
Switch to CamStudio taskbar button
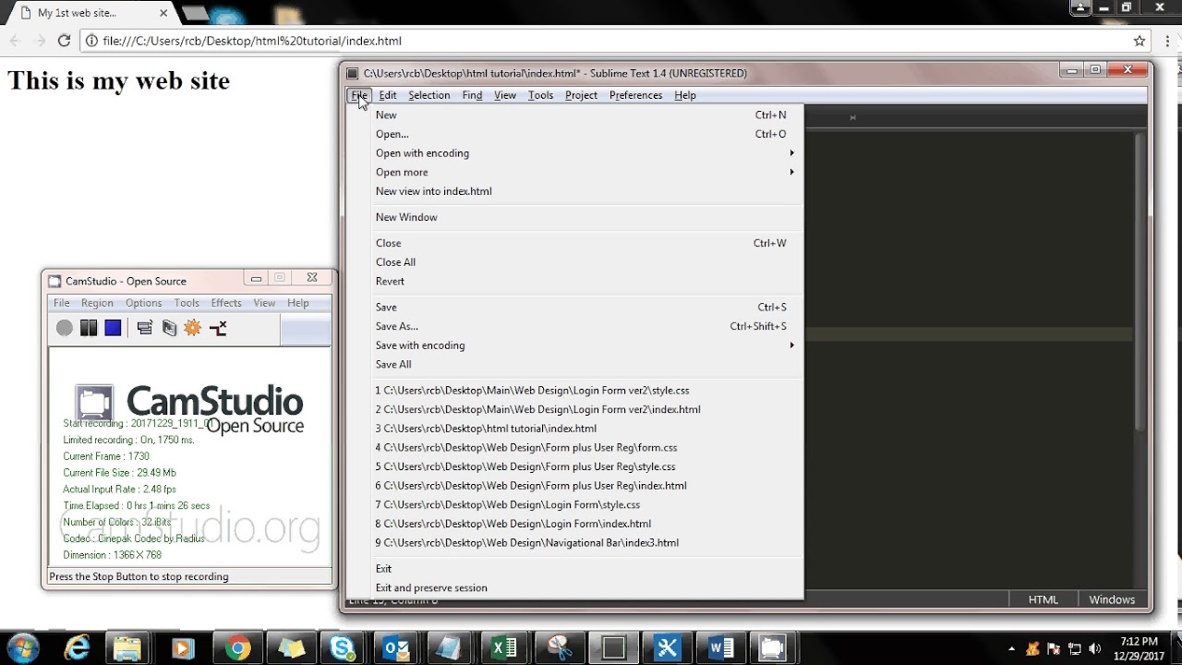773,648
